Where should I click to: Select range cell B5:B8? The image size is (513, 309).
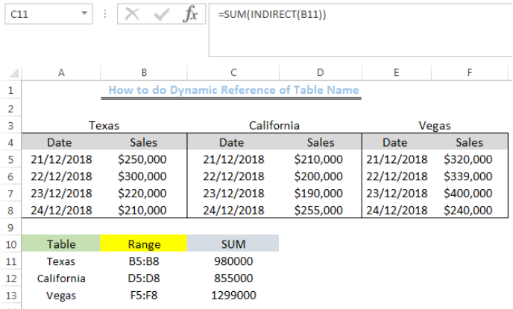pyautogui.click(x=144, y=261)
